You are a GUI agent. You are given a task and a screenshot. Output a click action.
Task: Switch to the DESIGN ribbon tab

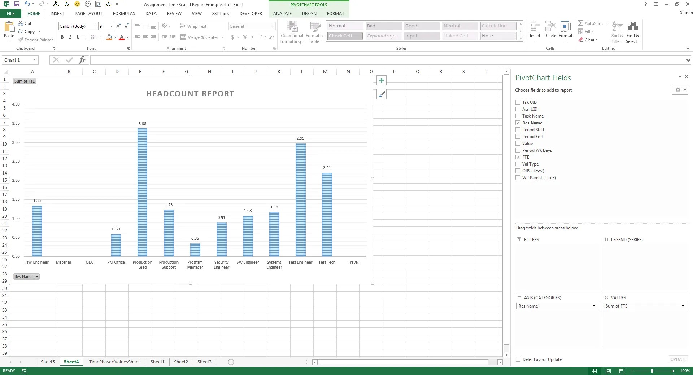pos(309,13)
